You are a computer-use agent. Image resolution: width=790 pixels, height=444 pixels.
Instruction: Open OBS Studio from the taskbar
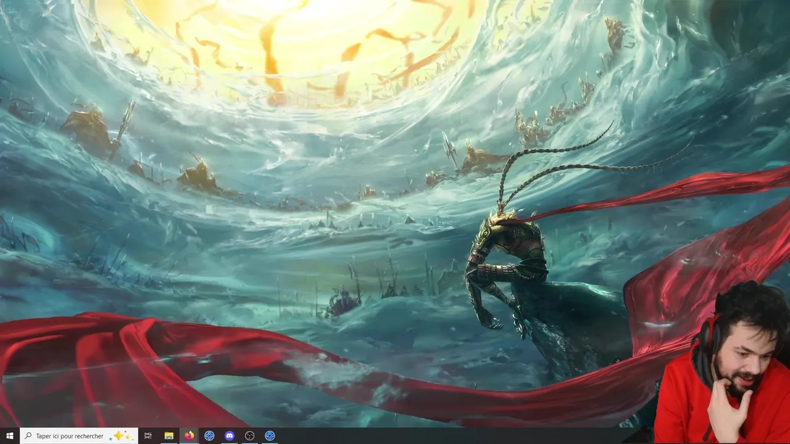249,436
